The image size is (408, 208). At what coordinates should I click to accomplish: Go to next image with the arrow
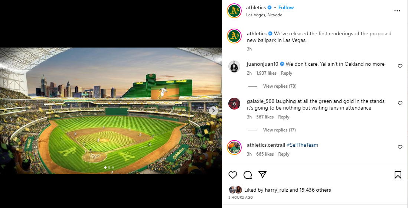213,110
